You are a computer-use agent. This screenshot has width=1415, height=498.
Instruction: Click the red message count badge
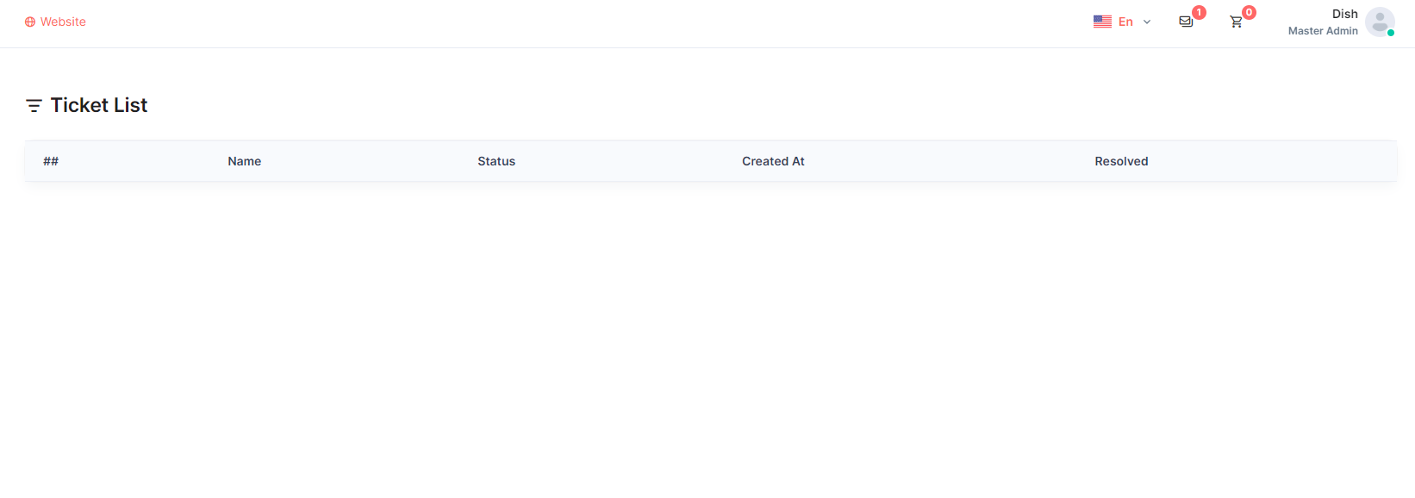[x=1199, y=13]
